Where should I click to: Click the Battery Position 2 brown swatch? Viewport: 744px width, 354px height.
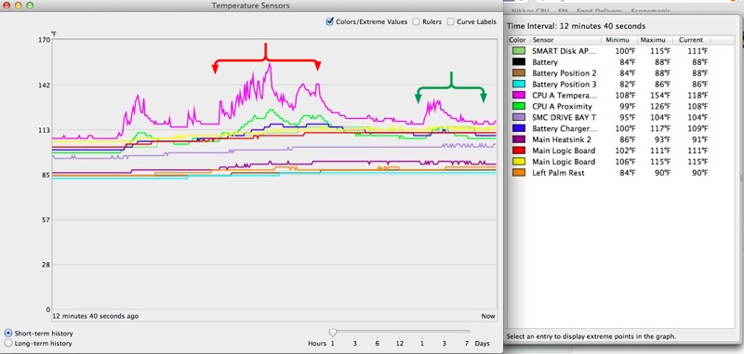pyautogui.click(x=519, y=73)
